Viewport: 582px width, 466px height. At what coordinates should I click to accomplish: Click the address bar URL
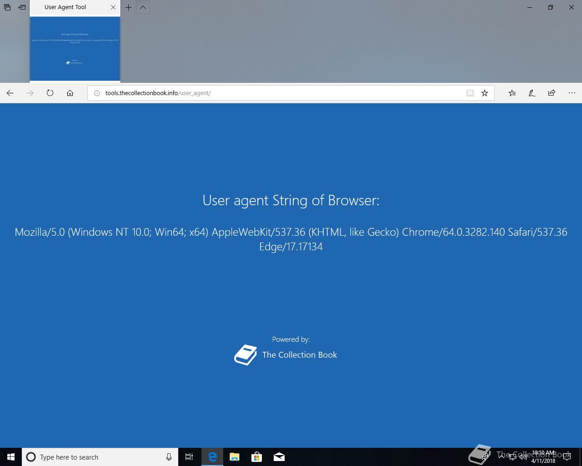(x=158, y=93)
